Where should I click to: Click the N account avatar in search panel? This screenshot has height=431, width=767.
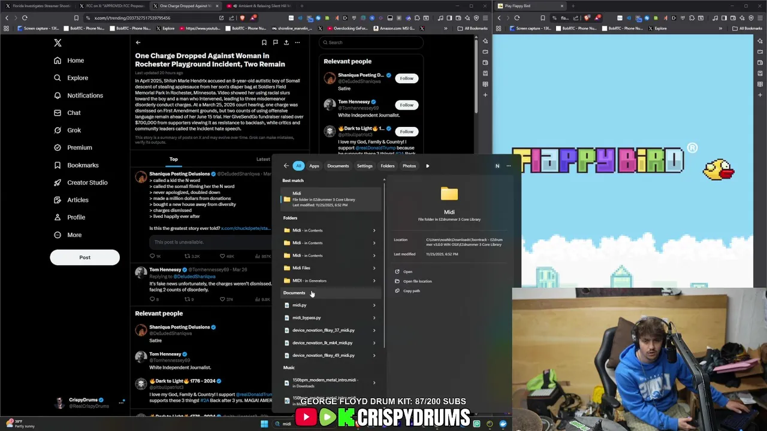point(497,166)
